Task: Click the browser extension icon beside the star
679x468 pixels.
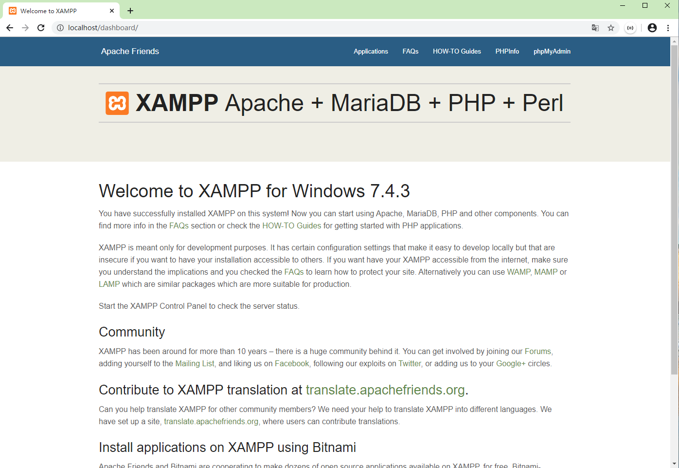Action: point(630,28)
